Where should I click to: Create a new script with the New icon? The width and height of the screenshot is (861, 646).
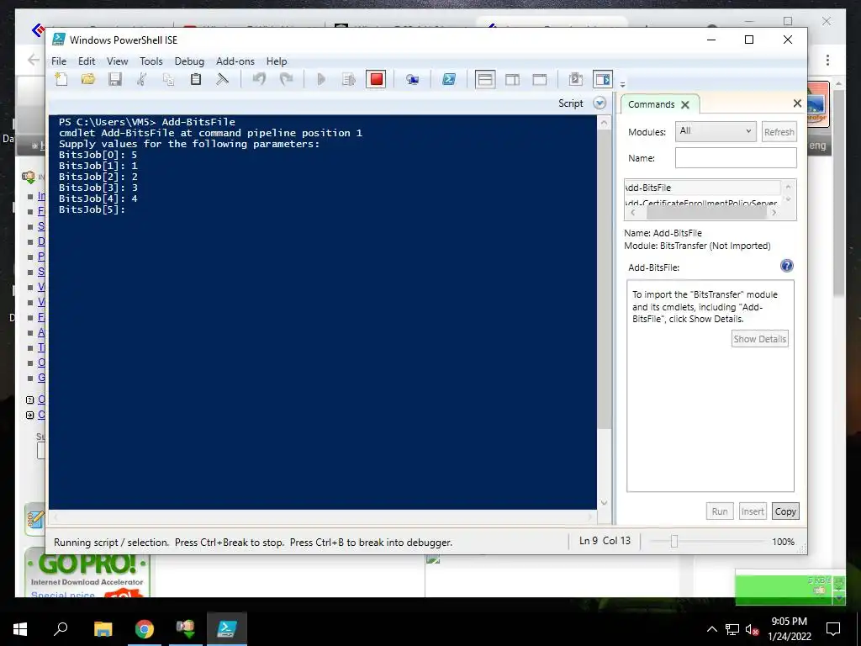[61, 80]
